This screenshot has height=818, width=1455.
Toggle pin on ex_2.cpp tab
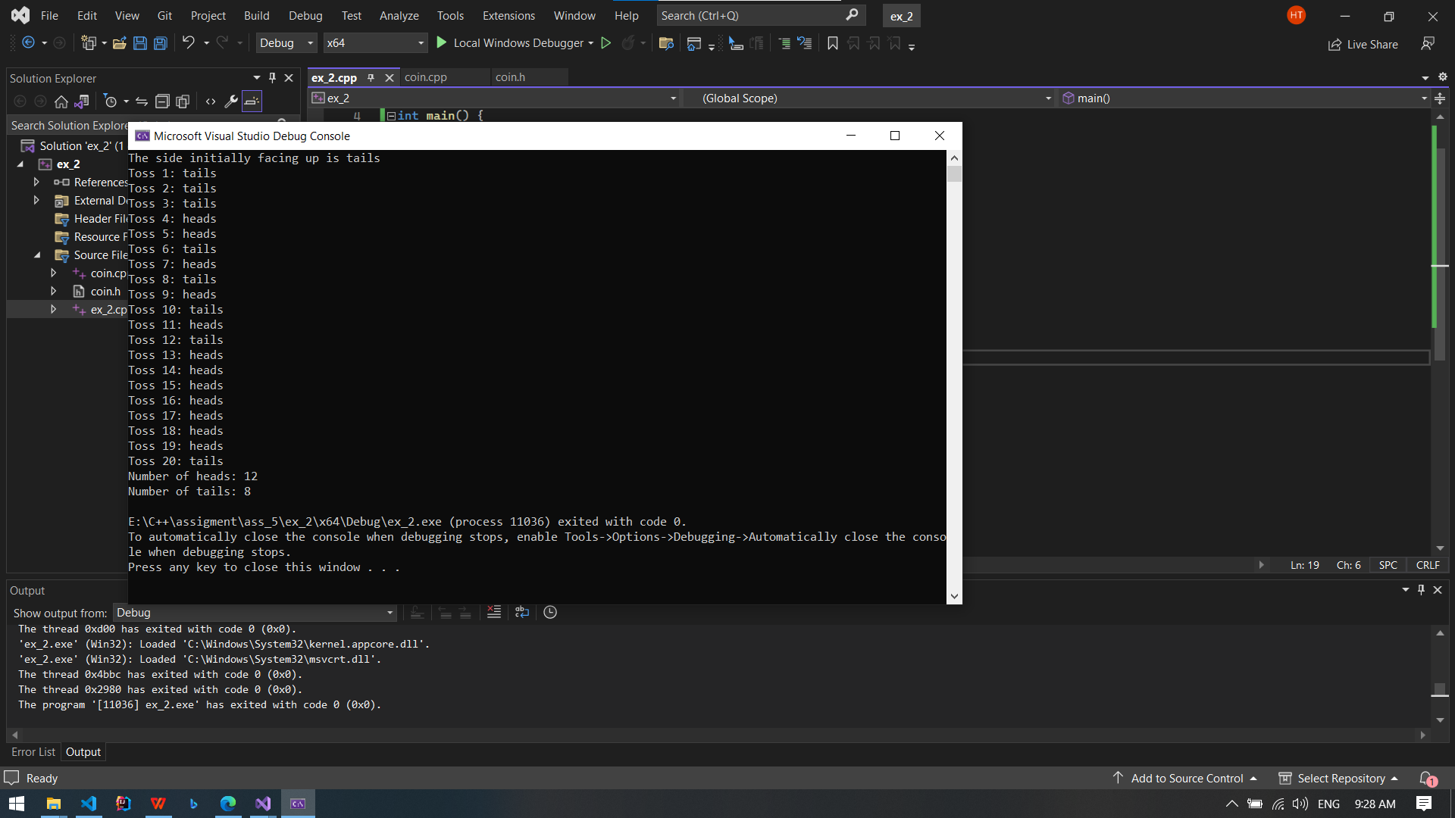click(x=371, y=77)
